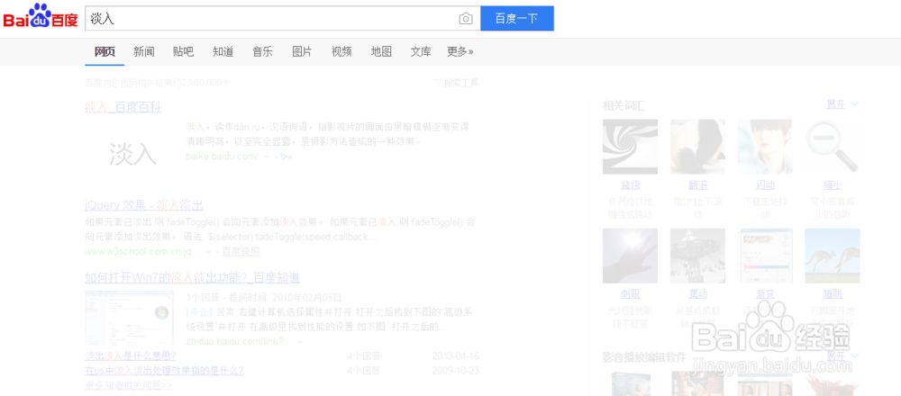Open the 蹦跳 related word link
Screen dimensions: 901x396
[832, 293]
